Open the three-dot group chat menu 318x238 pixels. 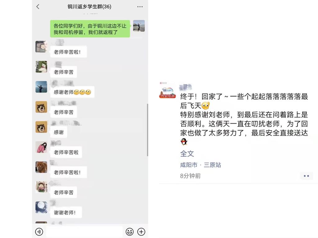tap(140, 7)
